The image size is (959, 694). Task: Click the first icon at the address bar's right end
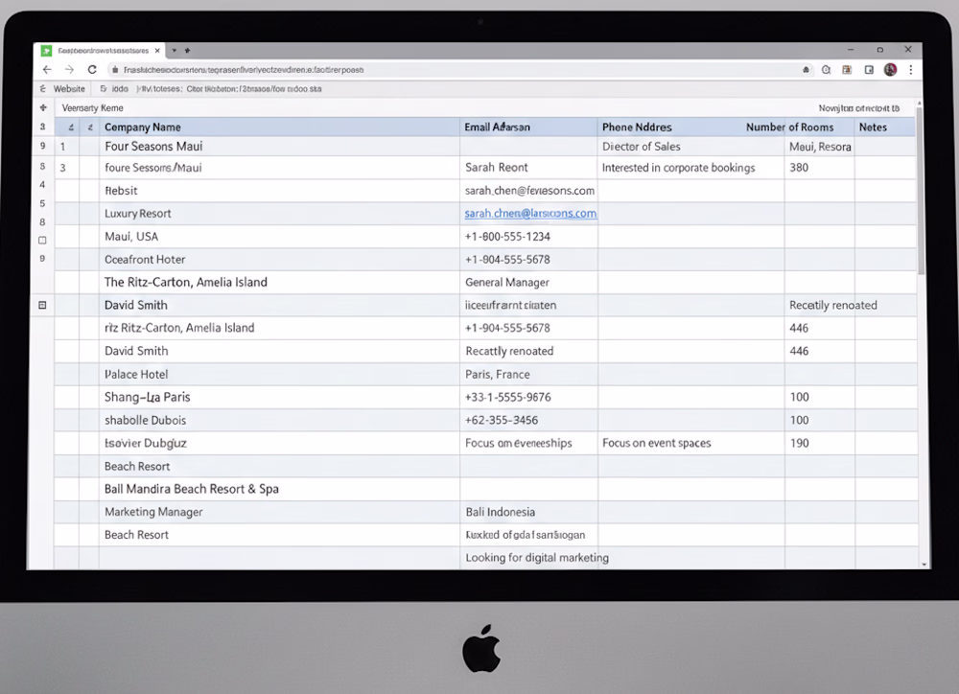pyautogui.click(x=807, y=70)
